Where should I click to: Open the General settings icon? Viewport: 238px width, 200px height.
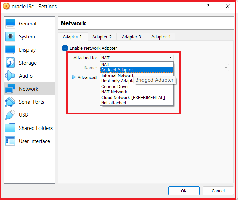10,23
